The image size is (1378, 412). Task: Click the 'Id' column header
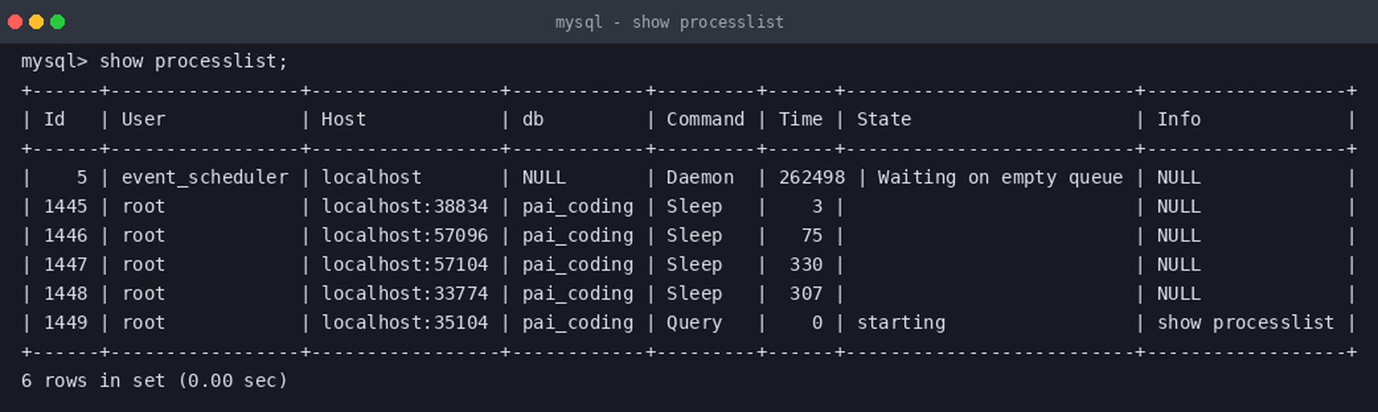click(x=54, y=120)
